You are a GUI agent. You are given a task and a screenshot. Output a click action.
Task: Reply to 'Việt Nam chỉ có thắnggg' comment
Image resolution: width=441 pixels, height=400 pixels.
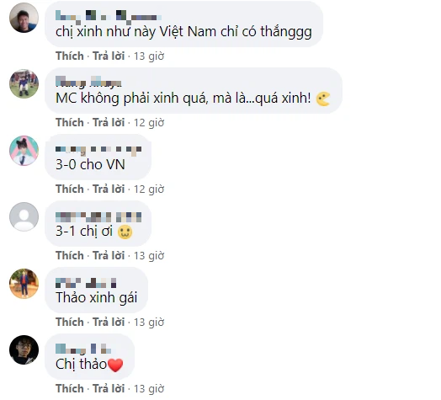[x=109, y=56]
